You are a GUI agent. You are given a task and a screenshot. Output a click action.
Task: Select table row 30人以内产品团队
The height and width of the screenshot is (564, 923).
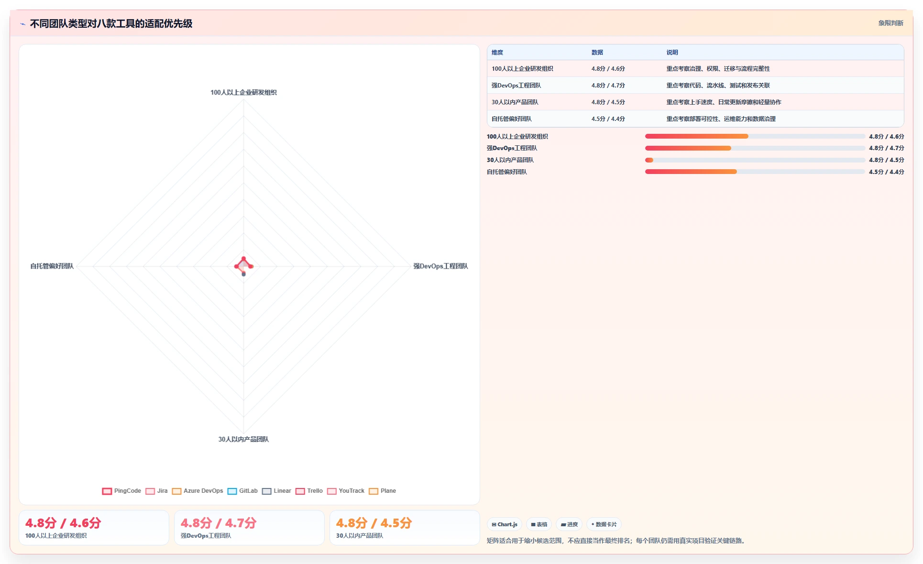click(x=695, y=102)
